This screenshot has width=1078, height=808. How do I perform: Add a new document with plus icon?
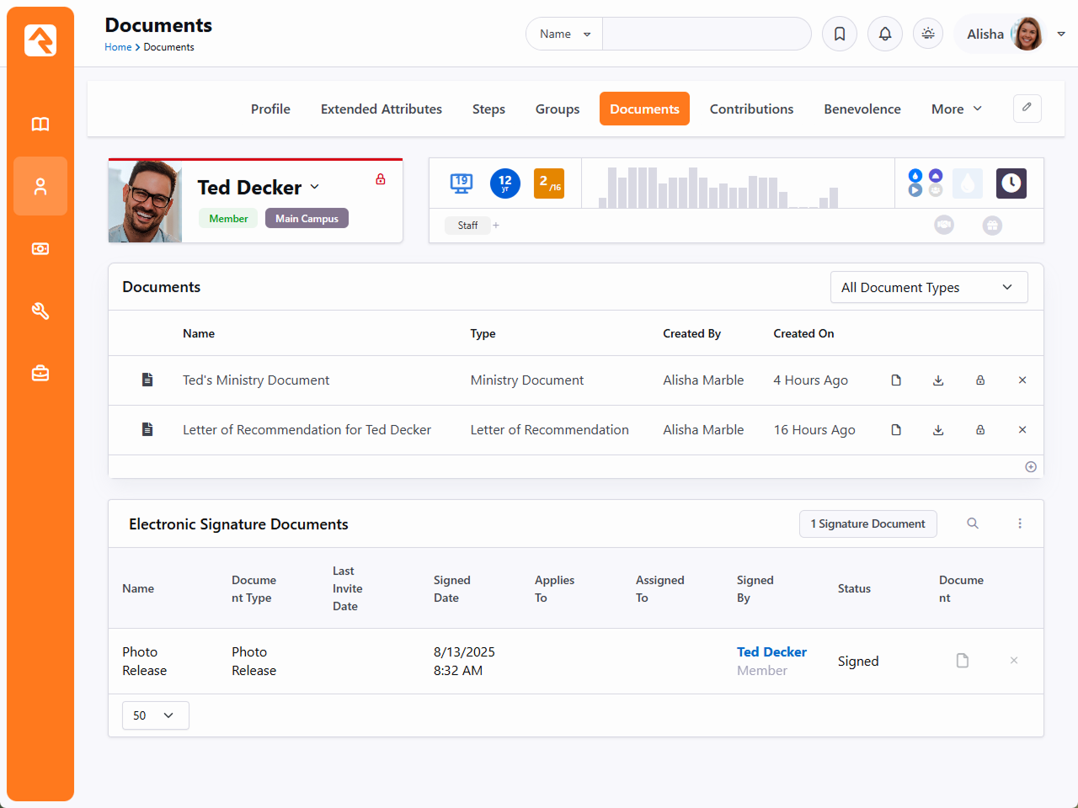pos(1031,467)
